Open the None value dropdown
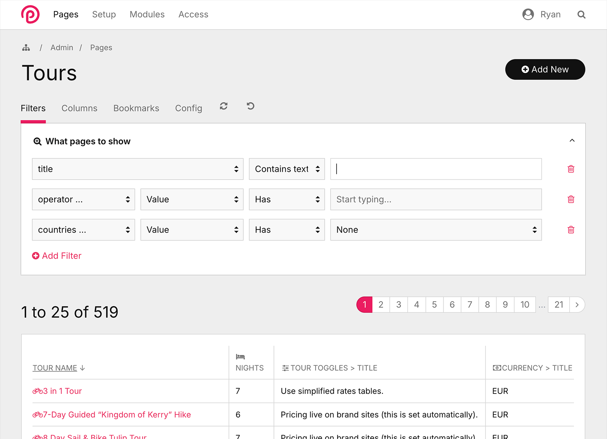Image resolution: width=607 pixels, height=439 pixels. click(x=436, y=230)
